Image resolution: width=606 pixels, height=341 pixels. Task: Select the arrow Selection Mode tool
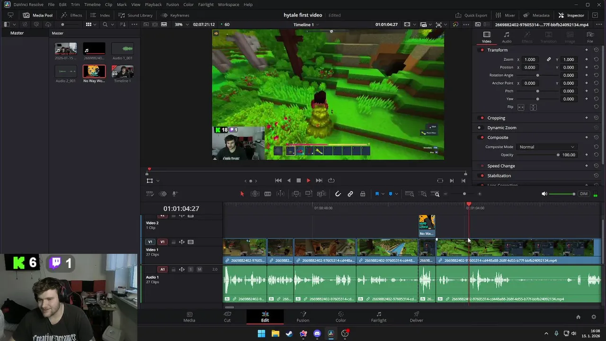click(242, 194)
